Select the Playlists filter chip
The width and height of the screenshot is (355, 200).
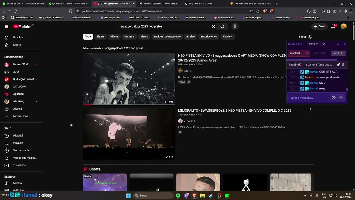[x=228, y=37]
